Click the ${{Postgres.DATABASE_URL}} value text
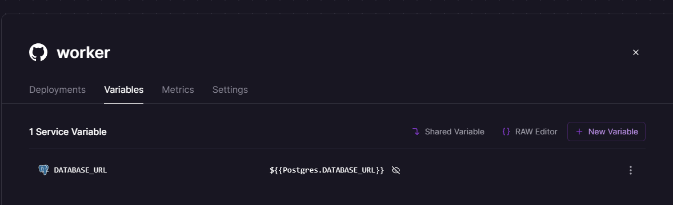Image resolution: width=673 pixels, height=205 pixels. point(327,170)
